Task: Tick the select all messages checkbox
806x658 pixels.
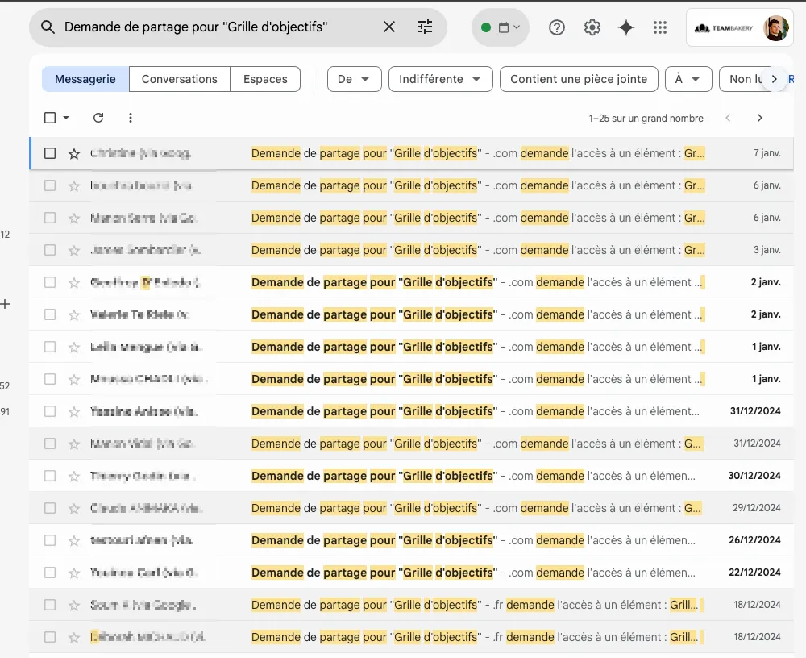Action: (50, 118)
